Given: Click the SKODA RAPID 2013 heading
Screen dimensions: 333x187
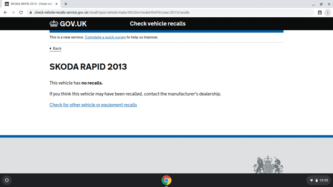Looking at the screenshot, I should pyautogui.click(x=88, y=67).
